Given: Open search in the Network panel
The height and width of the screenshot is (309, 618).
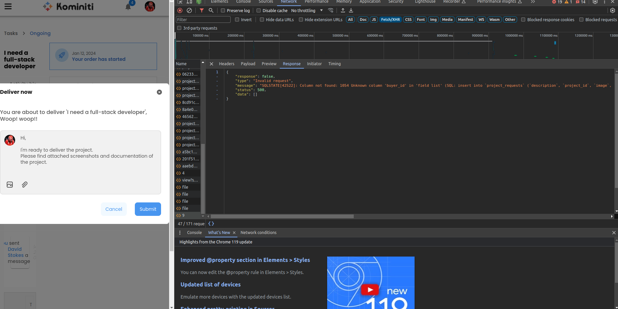Looking at the screenshot, I should coord(211,10).
